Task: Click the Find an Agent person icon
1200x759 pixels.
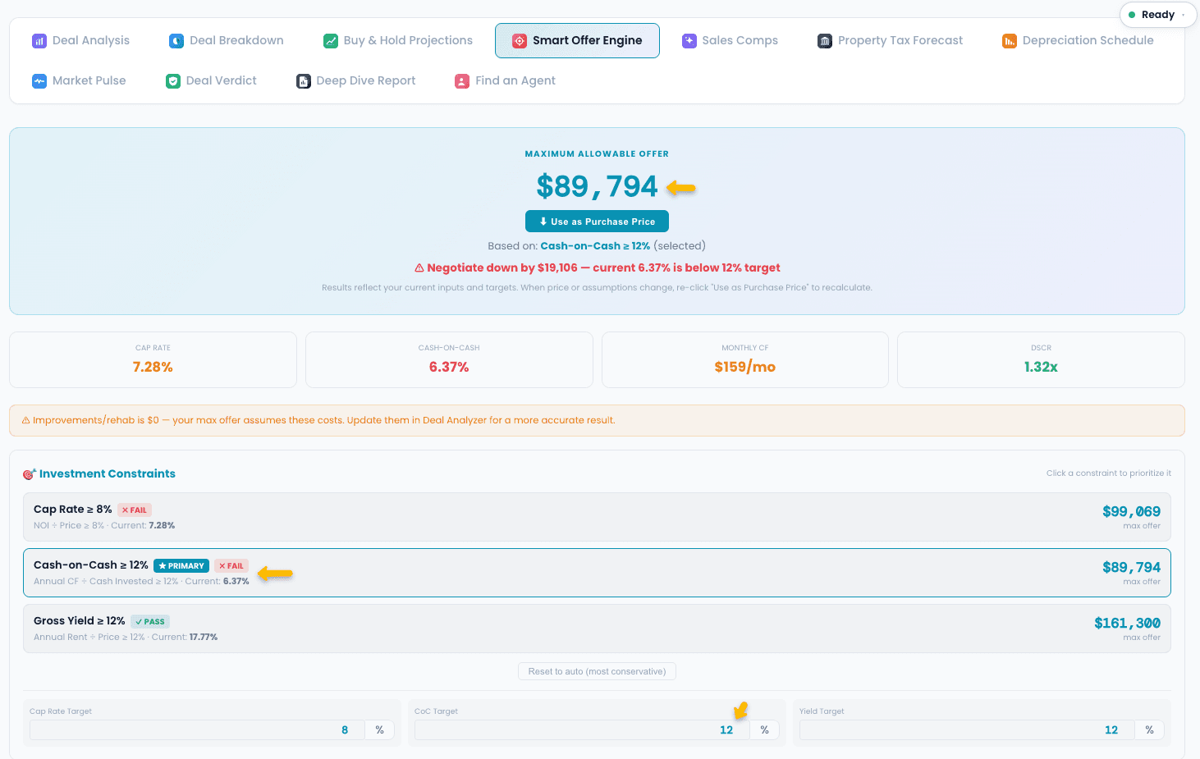Action: click(462, 80)
